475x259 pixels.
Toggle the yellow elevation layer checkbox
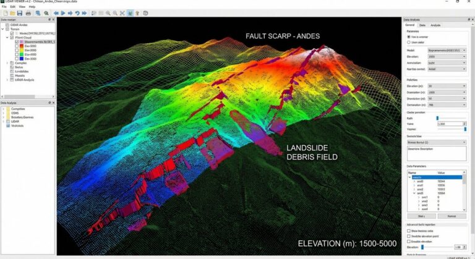[17, 50]
